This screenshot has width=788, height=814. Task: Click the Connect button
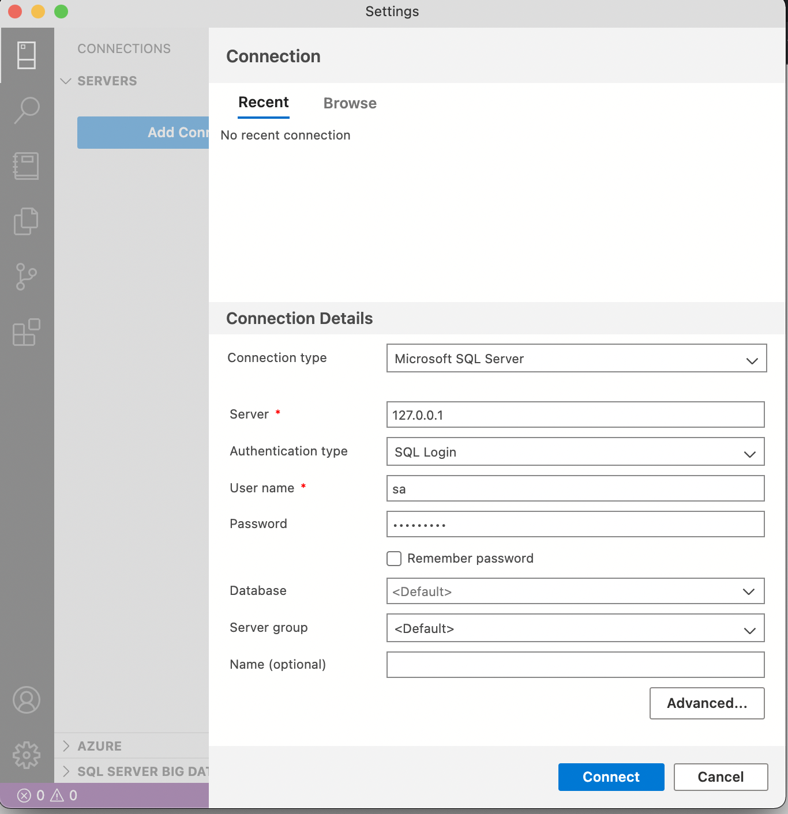tap(611, 777)
